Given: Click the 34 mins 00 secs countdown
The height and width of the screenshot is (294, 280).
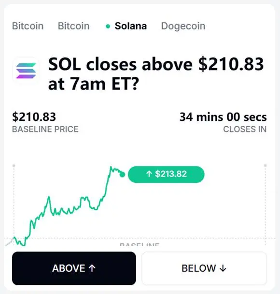Looking at the screenshot, I should [223, 117].
